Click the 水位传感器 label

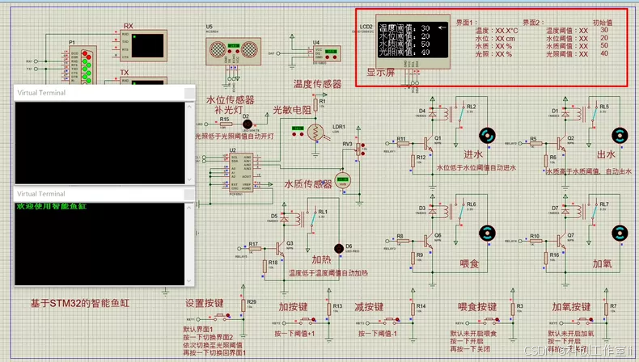[230, 100]
